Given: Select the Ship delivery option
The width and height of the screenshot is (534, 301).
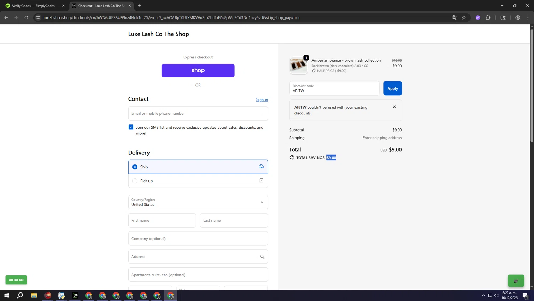Looking at the screenshot, I should pos(198,167).
